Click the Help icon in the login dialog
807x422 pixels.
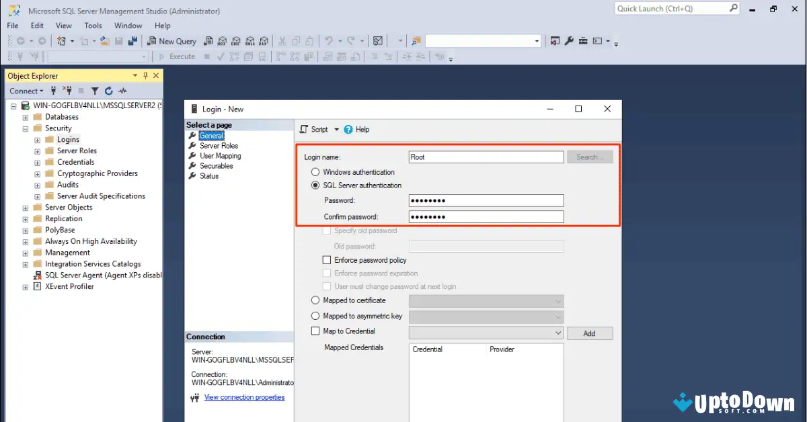[351, 129]
